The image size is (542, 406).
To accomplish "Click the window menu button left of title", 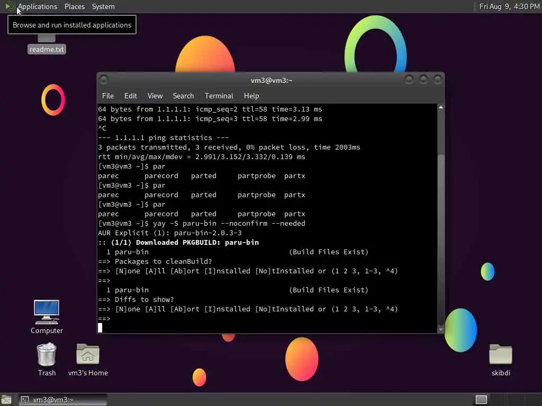I will point(104,80).
